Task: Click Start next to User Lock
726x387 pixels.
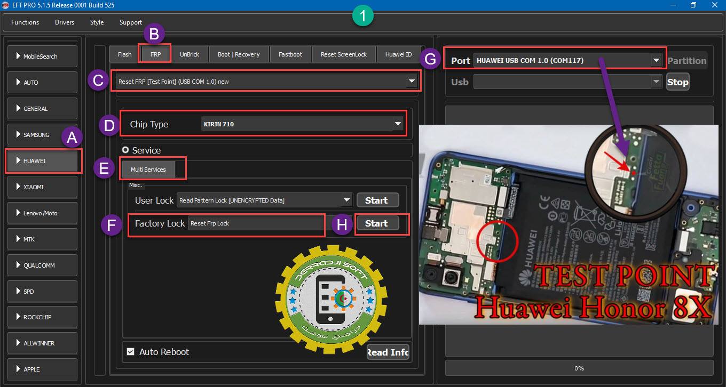Action: (377, 200)
